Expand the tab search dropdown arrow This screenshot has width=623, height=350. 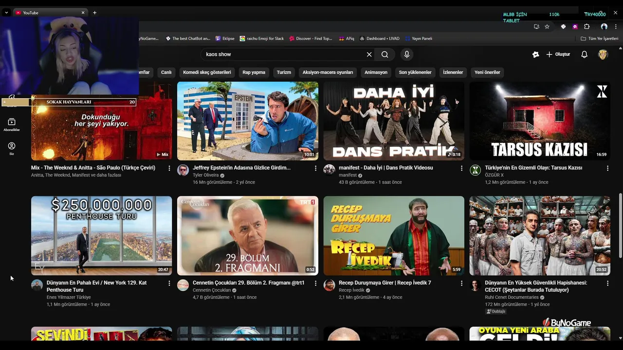pos(6,13)
